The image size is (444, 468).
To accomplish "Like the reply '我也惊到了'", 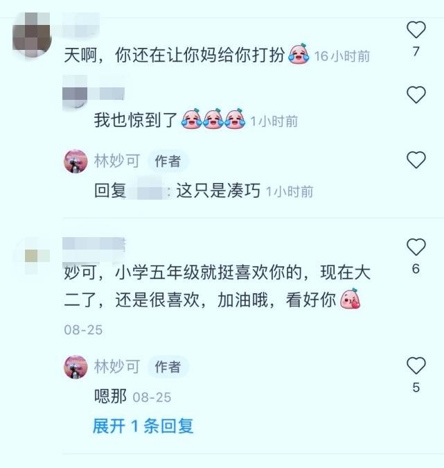I will 416,94.
